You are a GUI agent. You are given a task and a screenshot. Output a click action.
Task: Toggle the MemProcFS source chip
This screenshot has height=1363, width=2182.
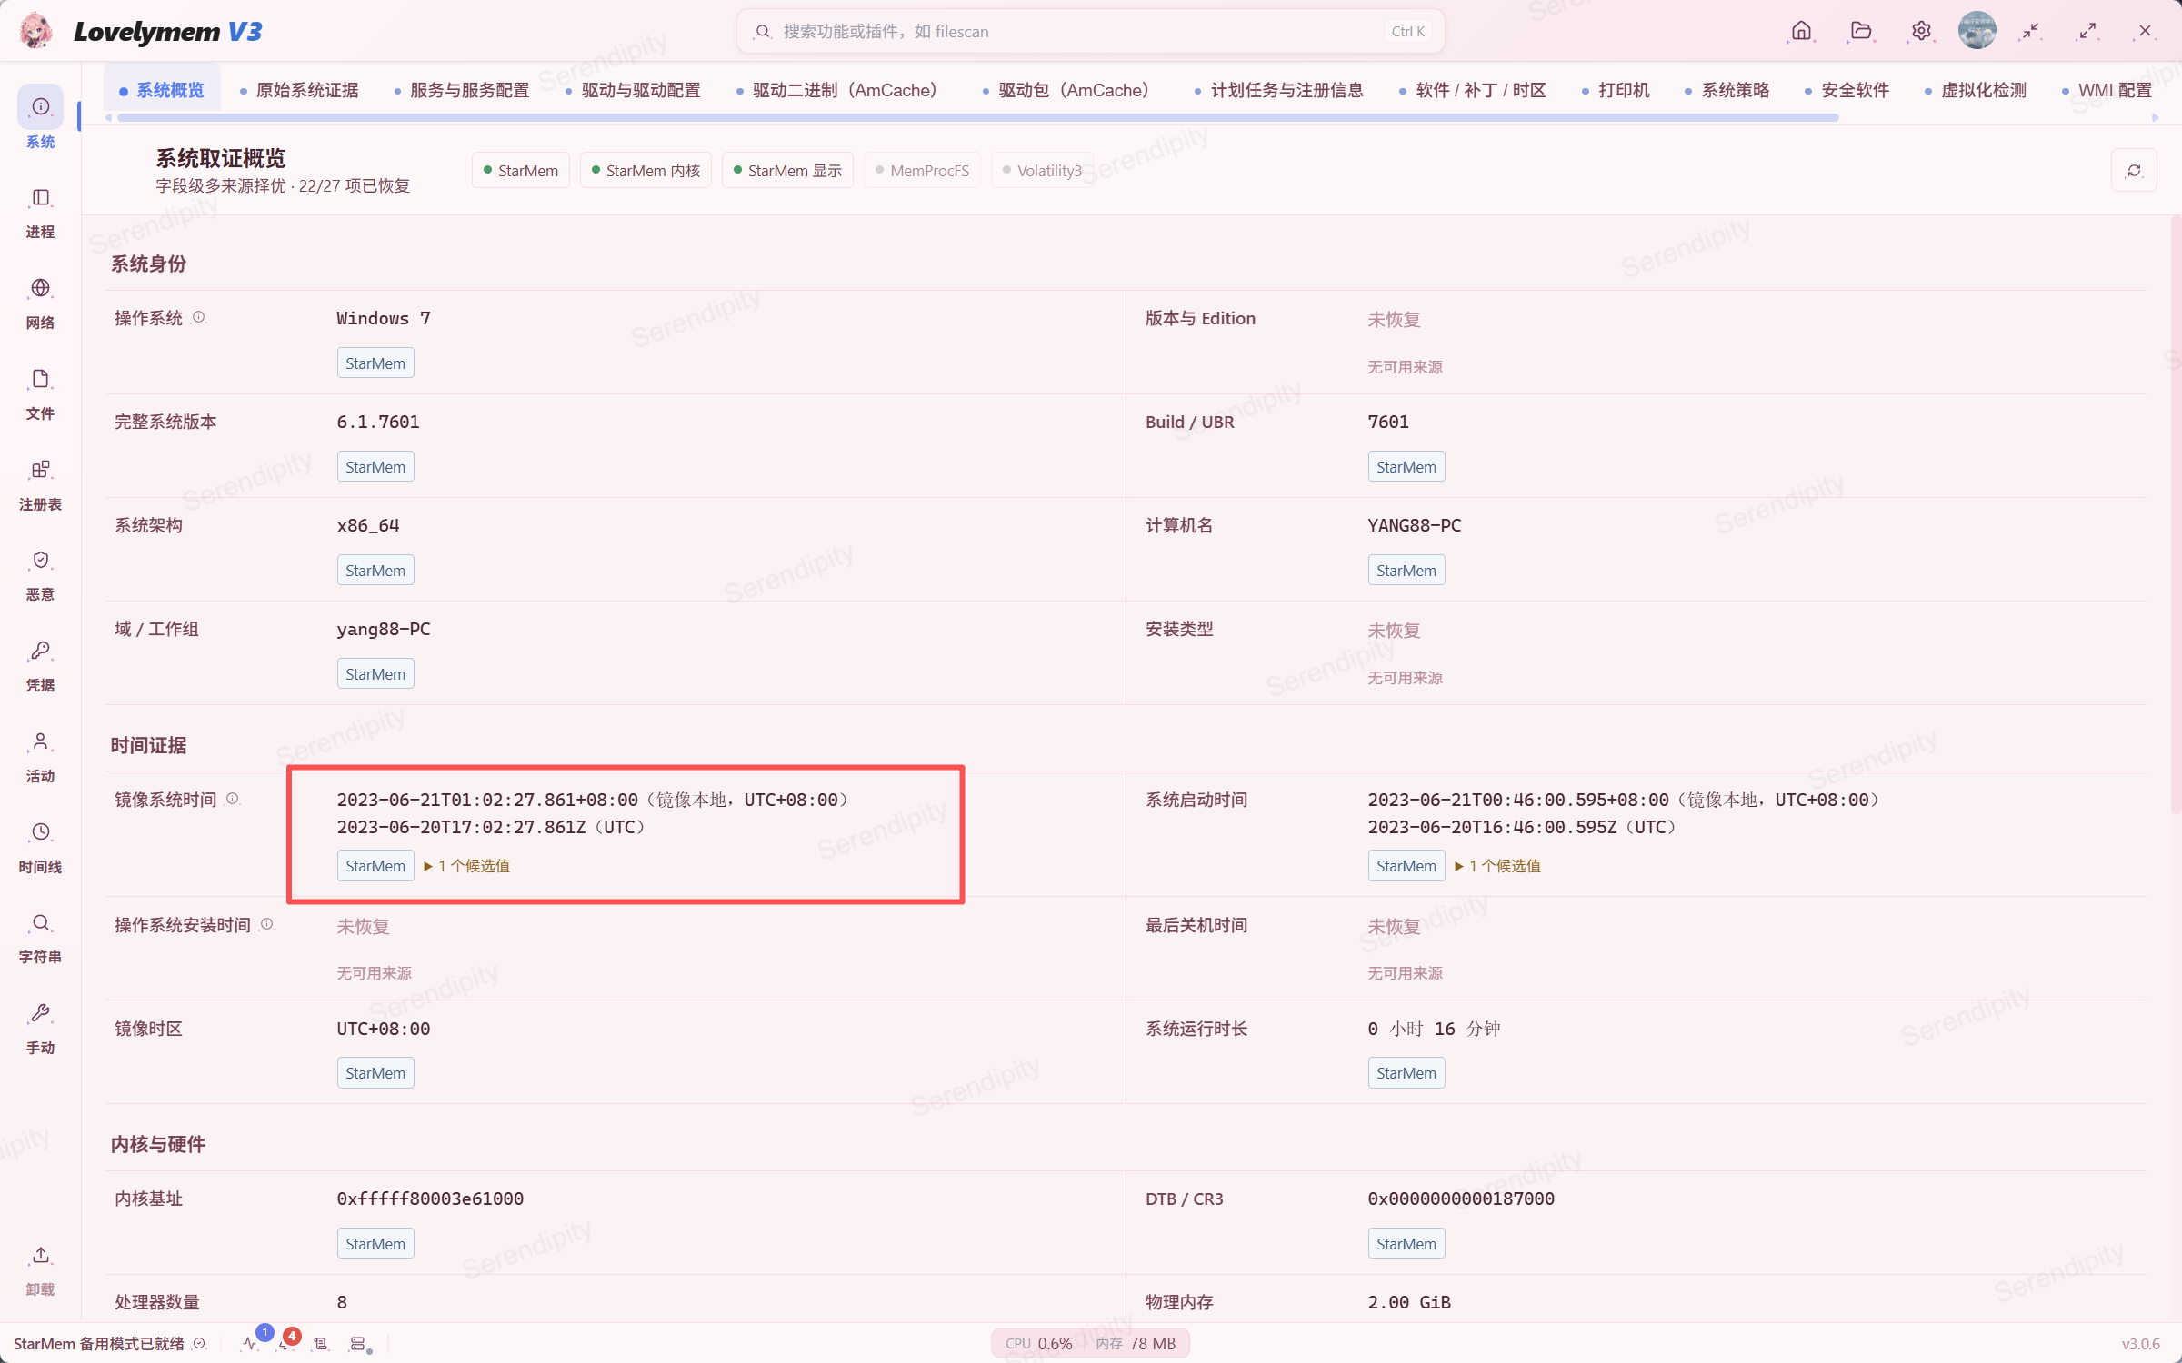click(x=922, y=170)
